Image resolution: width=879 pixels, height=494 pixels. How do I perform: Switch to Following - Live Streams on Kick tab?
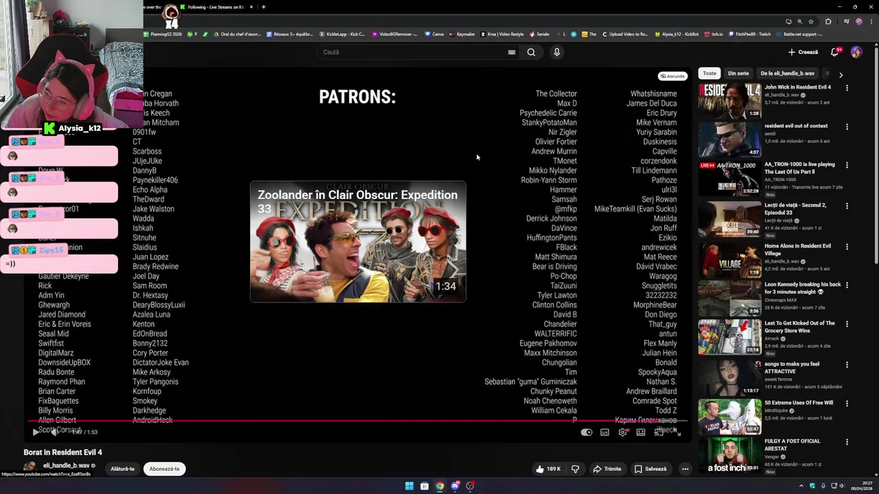(x=215, y=7)
